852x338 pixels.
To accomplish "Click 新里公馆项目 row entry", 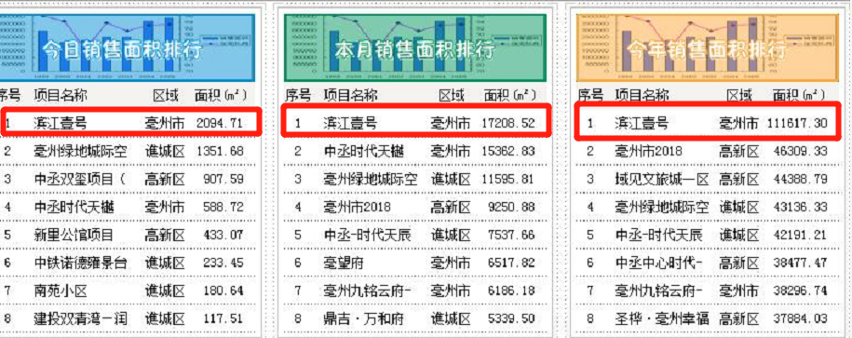I will coord(74,235).
